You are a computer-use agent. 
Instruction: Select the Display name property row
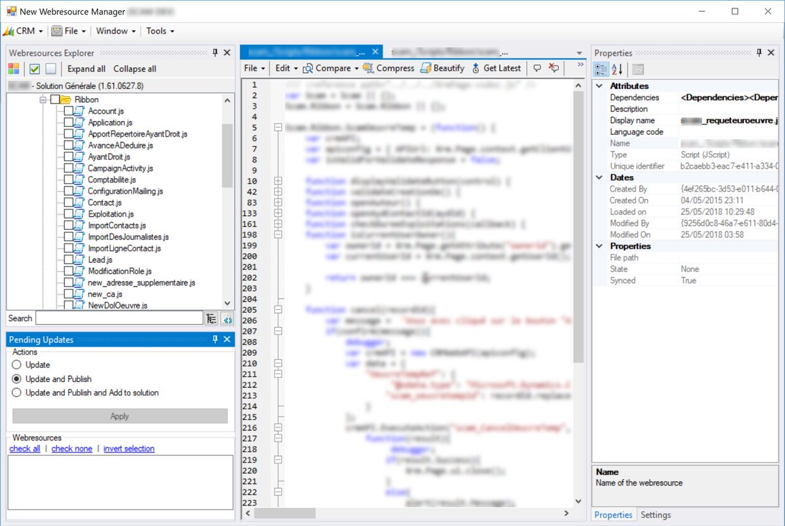686,120
